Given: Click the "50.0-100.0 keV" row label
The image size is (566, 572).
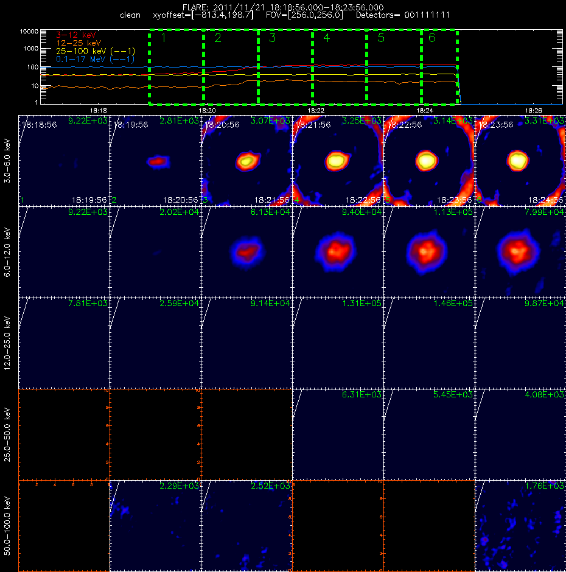Looking at the screenshot, I should tap(7, 526).
